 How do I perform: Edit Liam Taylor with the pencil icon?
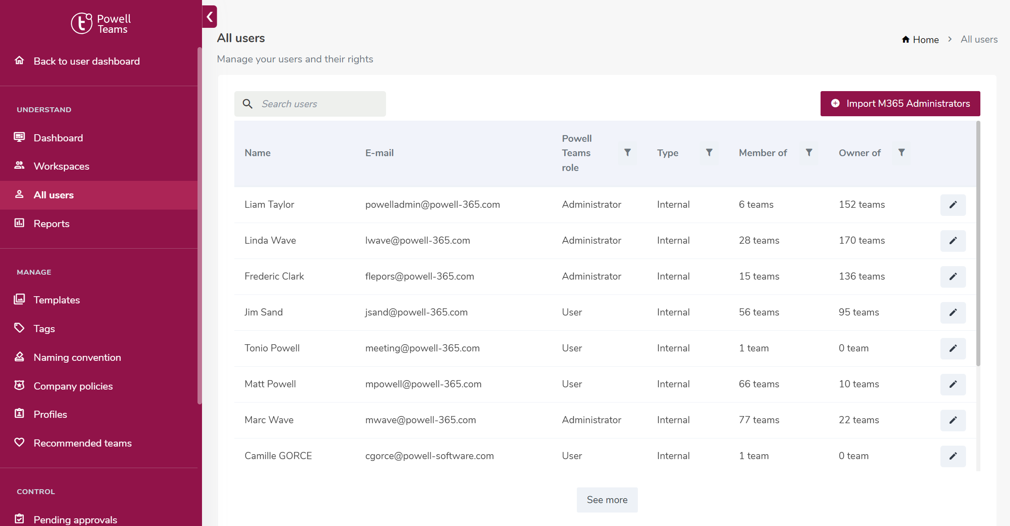click(x=953, y=205)
